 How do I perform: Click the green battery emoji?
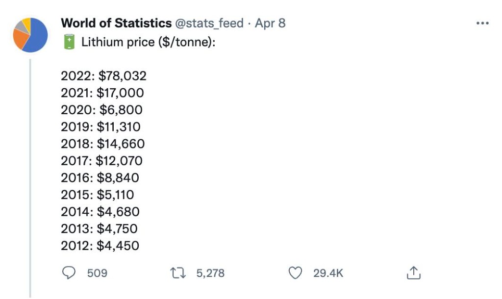[69, 42]
